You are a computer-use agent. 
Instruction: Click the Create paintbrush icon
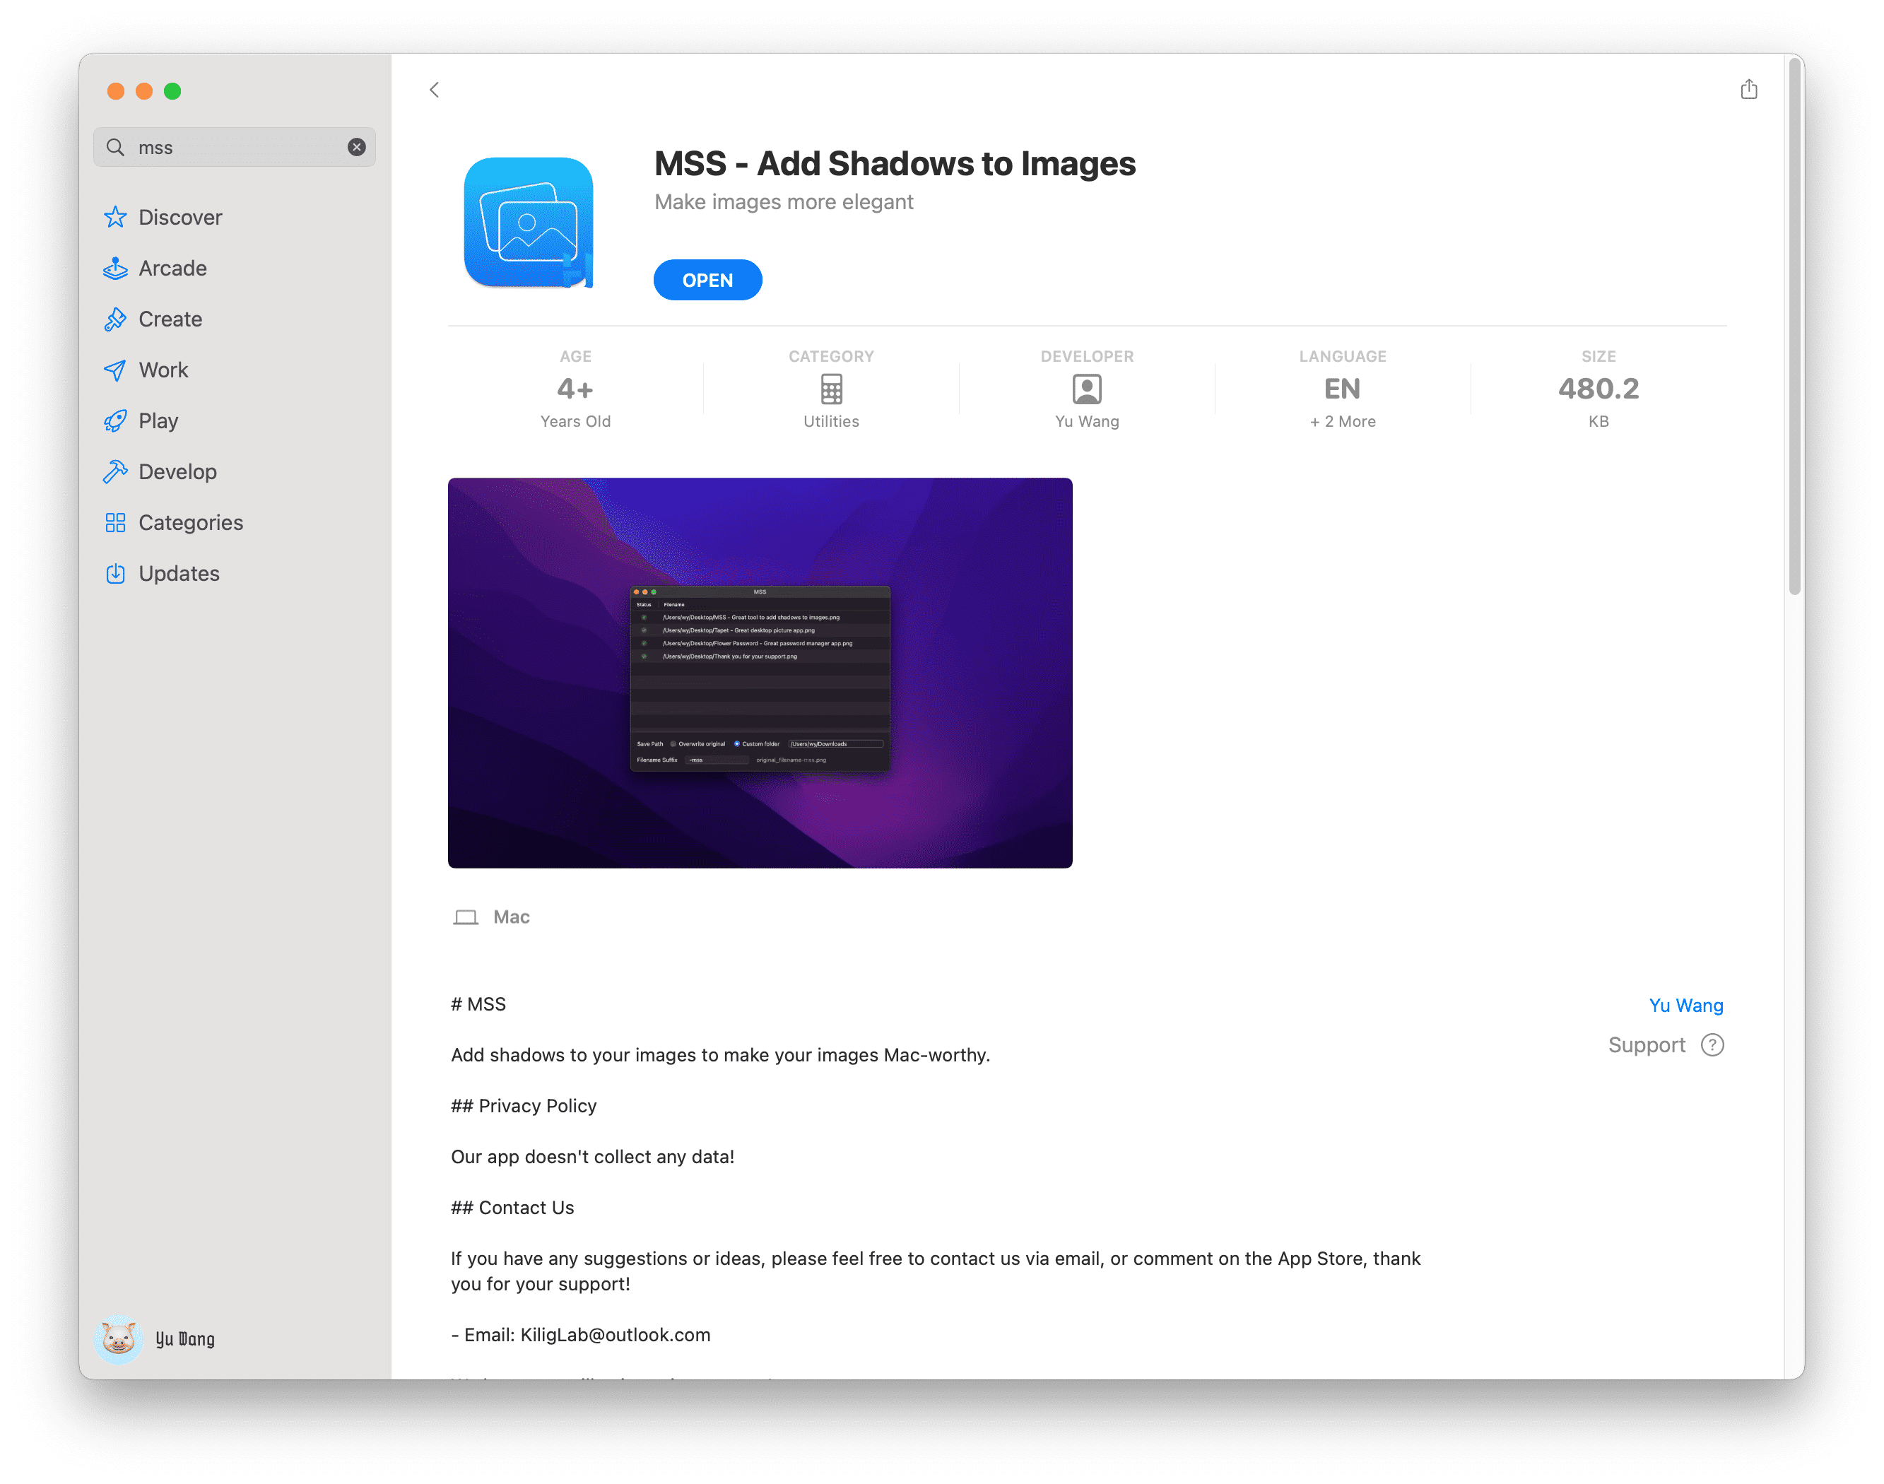coord(116,319)
